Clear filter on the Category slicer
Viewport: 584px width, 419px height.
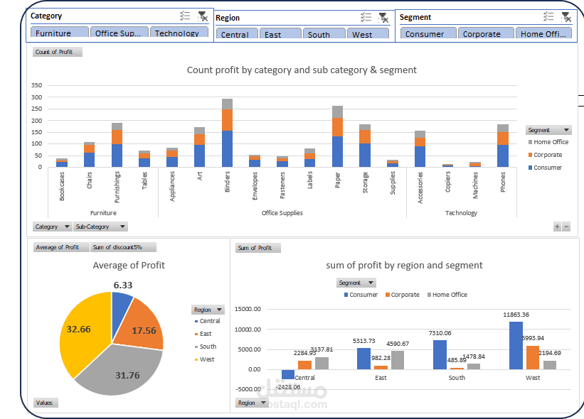(x=203, y=16)
